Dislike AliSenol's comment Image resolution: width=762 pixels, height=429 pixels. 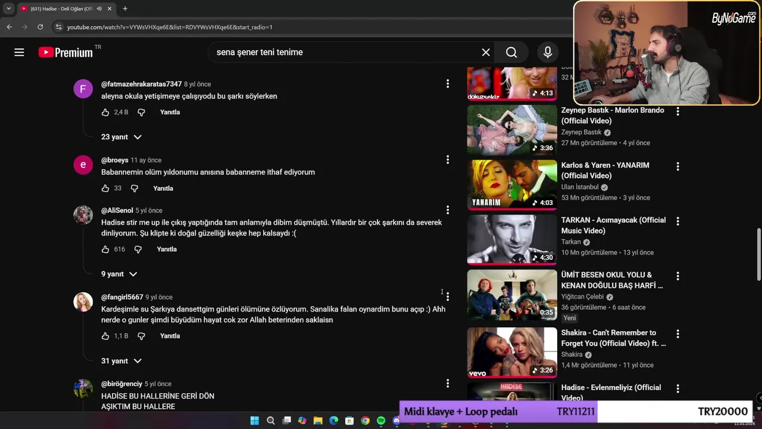(x=138, y=249)
